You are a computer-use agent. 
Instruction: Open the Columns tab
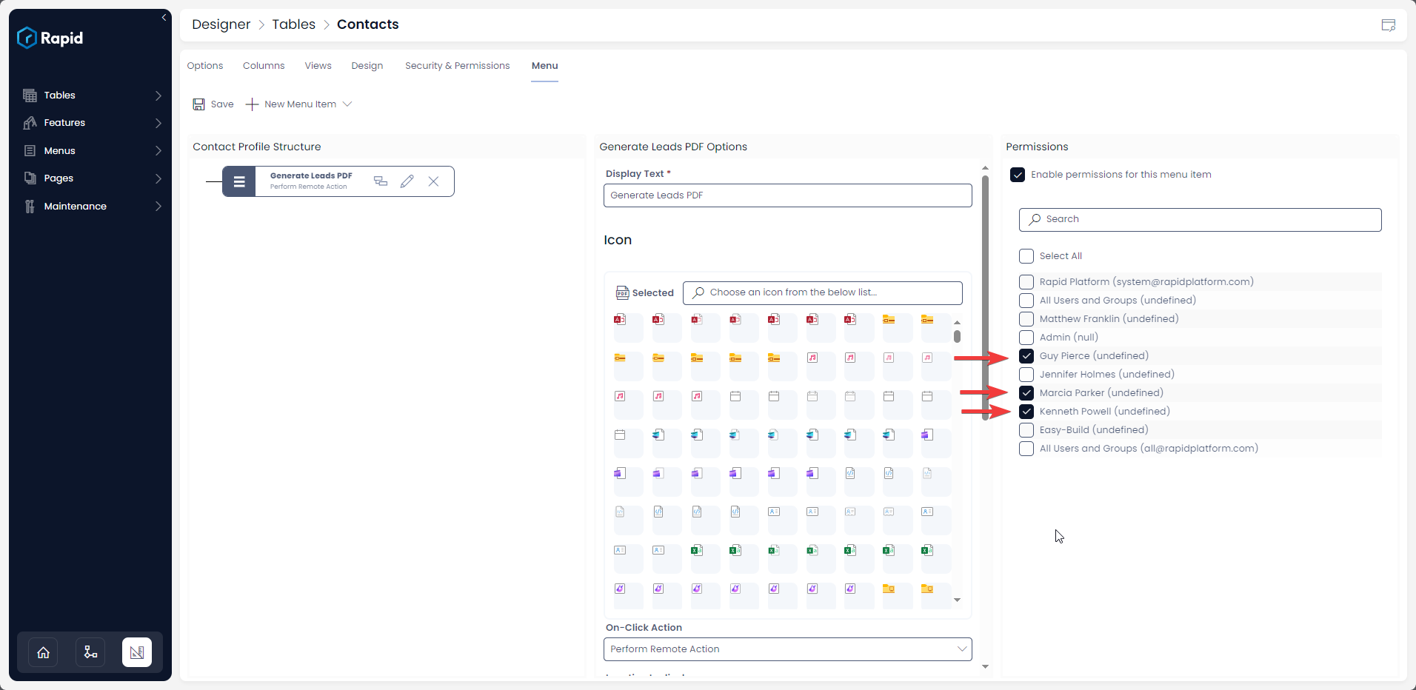(263, 65)
